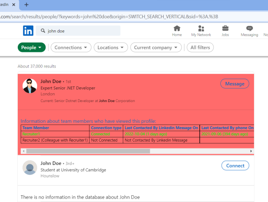Click the search magnifier icon
The width and height of the screenshot is (268, 202).
click(43, 31)
